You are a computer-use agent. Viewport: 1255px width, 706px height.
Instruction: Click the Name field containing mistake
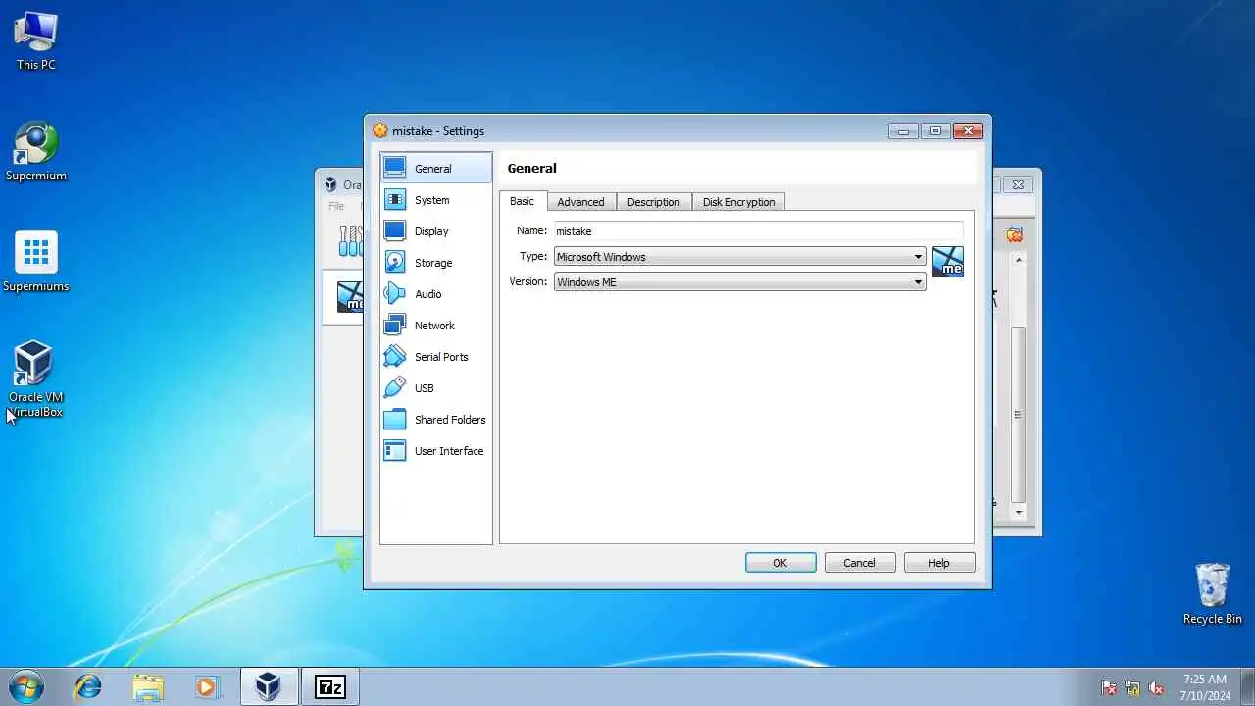coord(758,231)
